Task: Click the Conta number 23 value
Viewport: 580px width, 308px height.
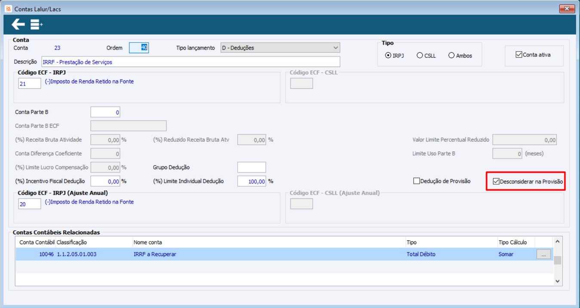Action: coord(57,48)
